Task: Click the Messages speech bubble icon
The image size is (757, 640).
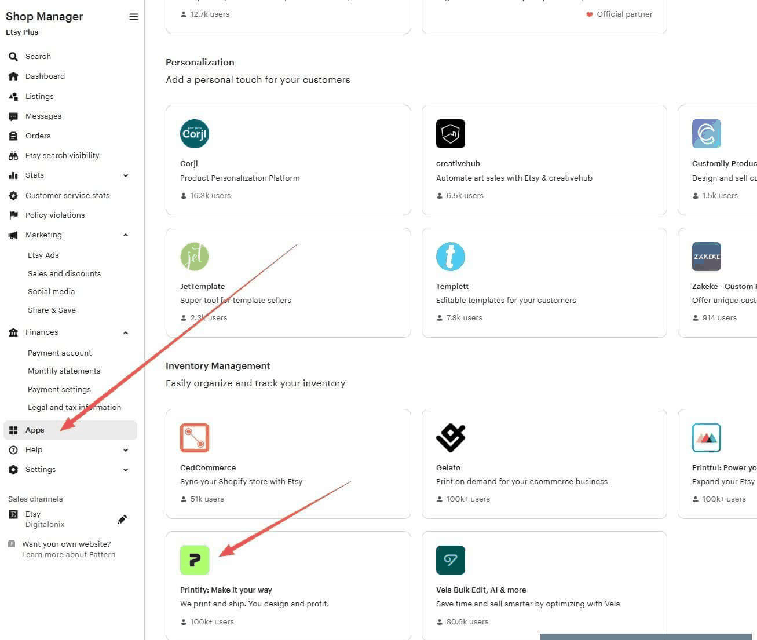Action: tap(13, 116)
